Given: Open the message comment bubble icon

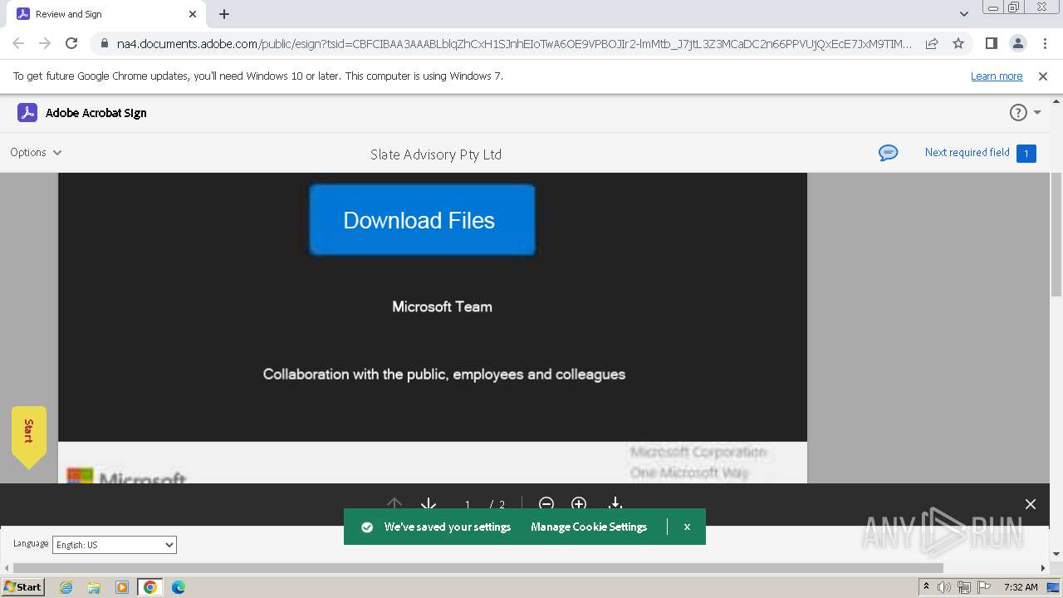Looking at the screenshot, I should (888, 153).
